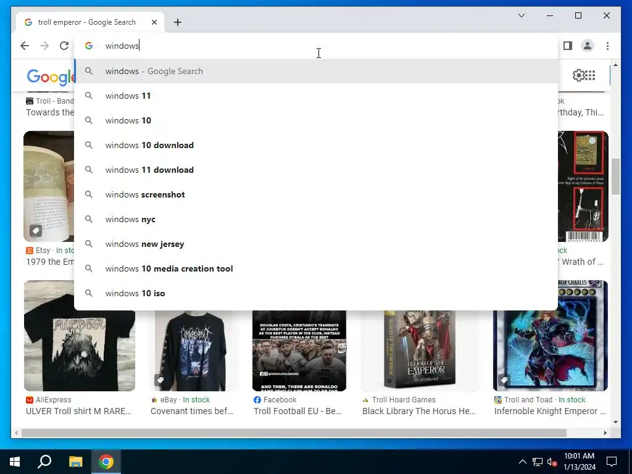Open the taskbar clock showing 10:01 AM
Image resolution: width=632 pixels, height=474 pixels.
point(579,462)
